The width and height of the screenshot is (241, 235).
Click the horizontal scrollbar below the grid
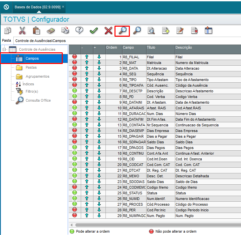click(x=158, y=225)
